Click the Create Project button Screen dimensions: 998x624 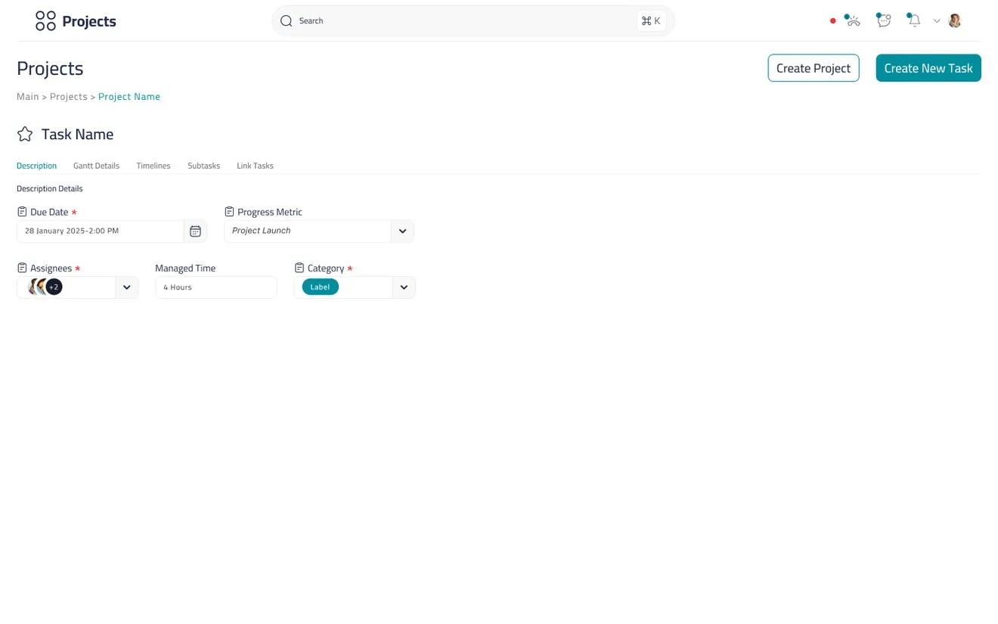pyautogui.click(x=814, y=68)
